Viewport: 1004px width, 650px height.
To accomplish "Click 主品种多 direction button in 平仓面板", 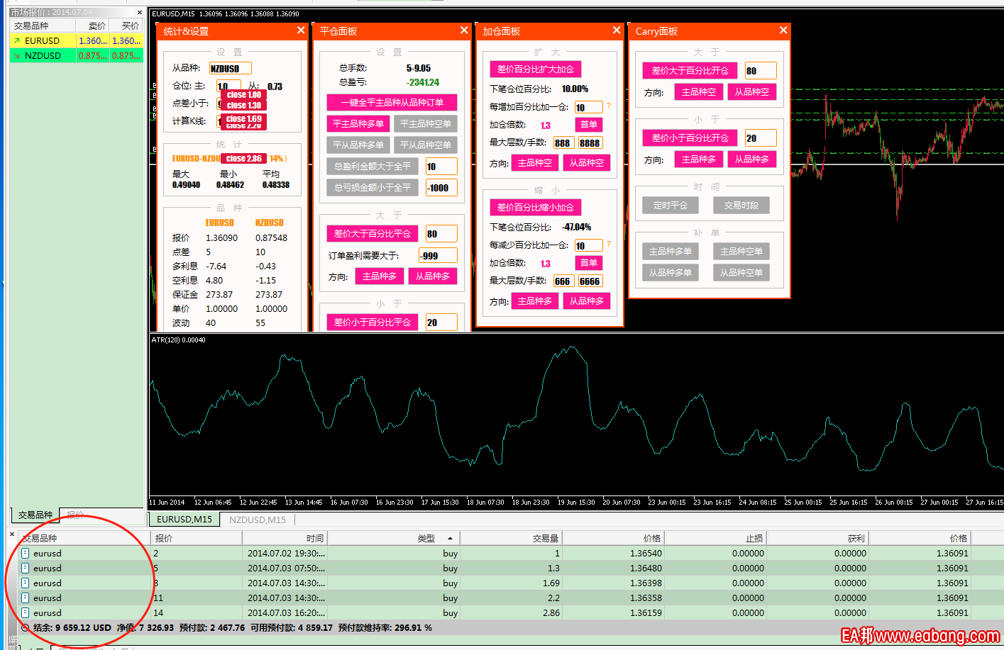I will (380, 276).
